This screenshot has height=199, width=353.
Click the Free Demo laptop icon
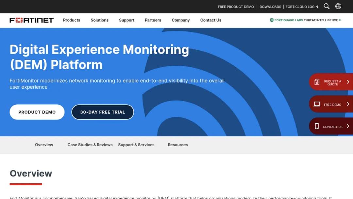(317, 104)
